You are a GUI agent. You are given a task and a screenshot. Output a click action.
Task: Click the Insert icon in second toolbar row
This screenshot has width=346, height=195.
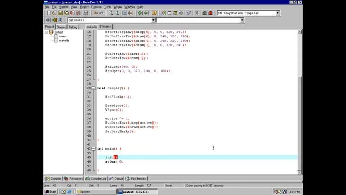pyautogui.click(x=49, y=20)
